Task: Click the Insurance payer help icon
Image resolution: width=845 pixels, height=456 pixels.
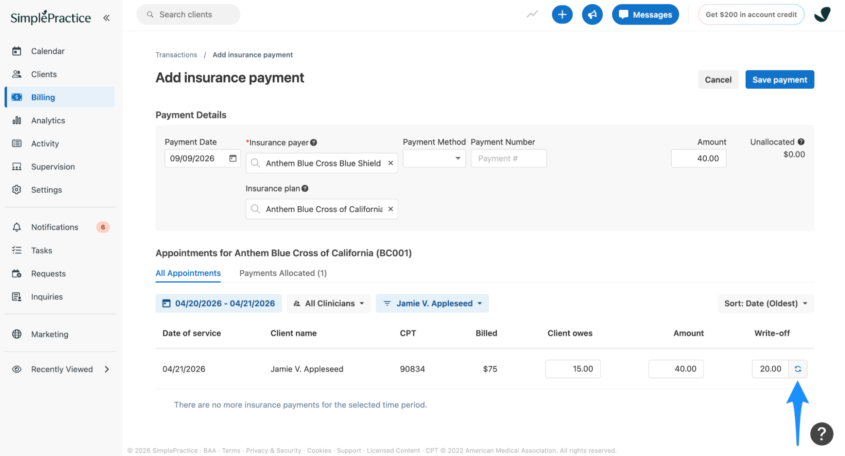Action: point(314,142)
